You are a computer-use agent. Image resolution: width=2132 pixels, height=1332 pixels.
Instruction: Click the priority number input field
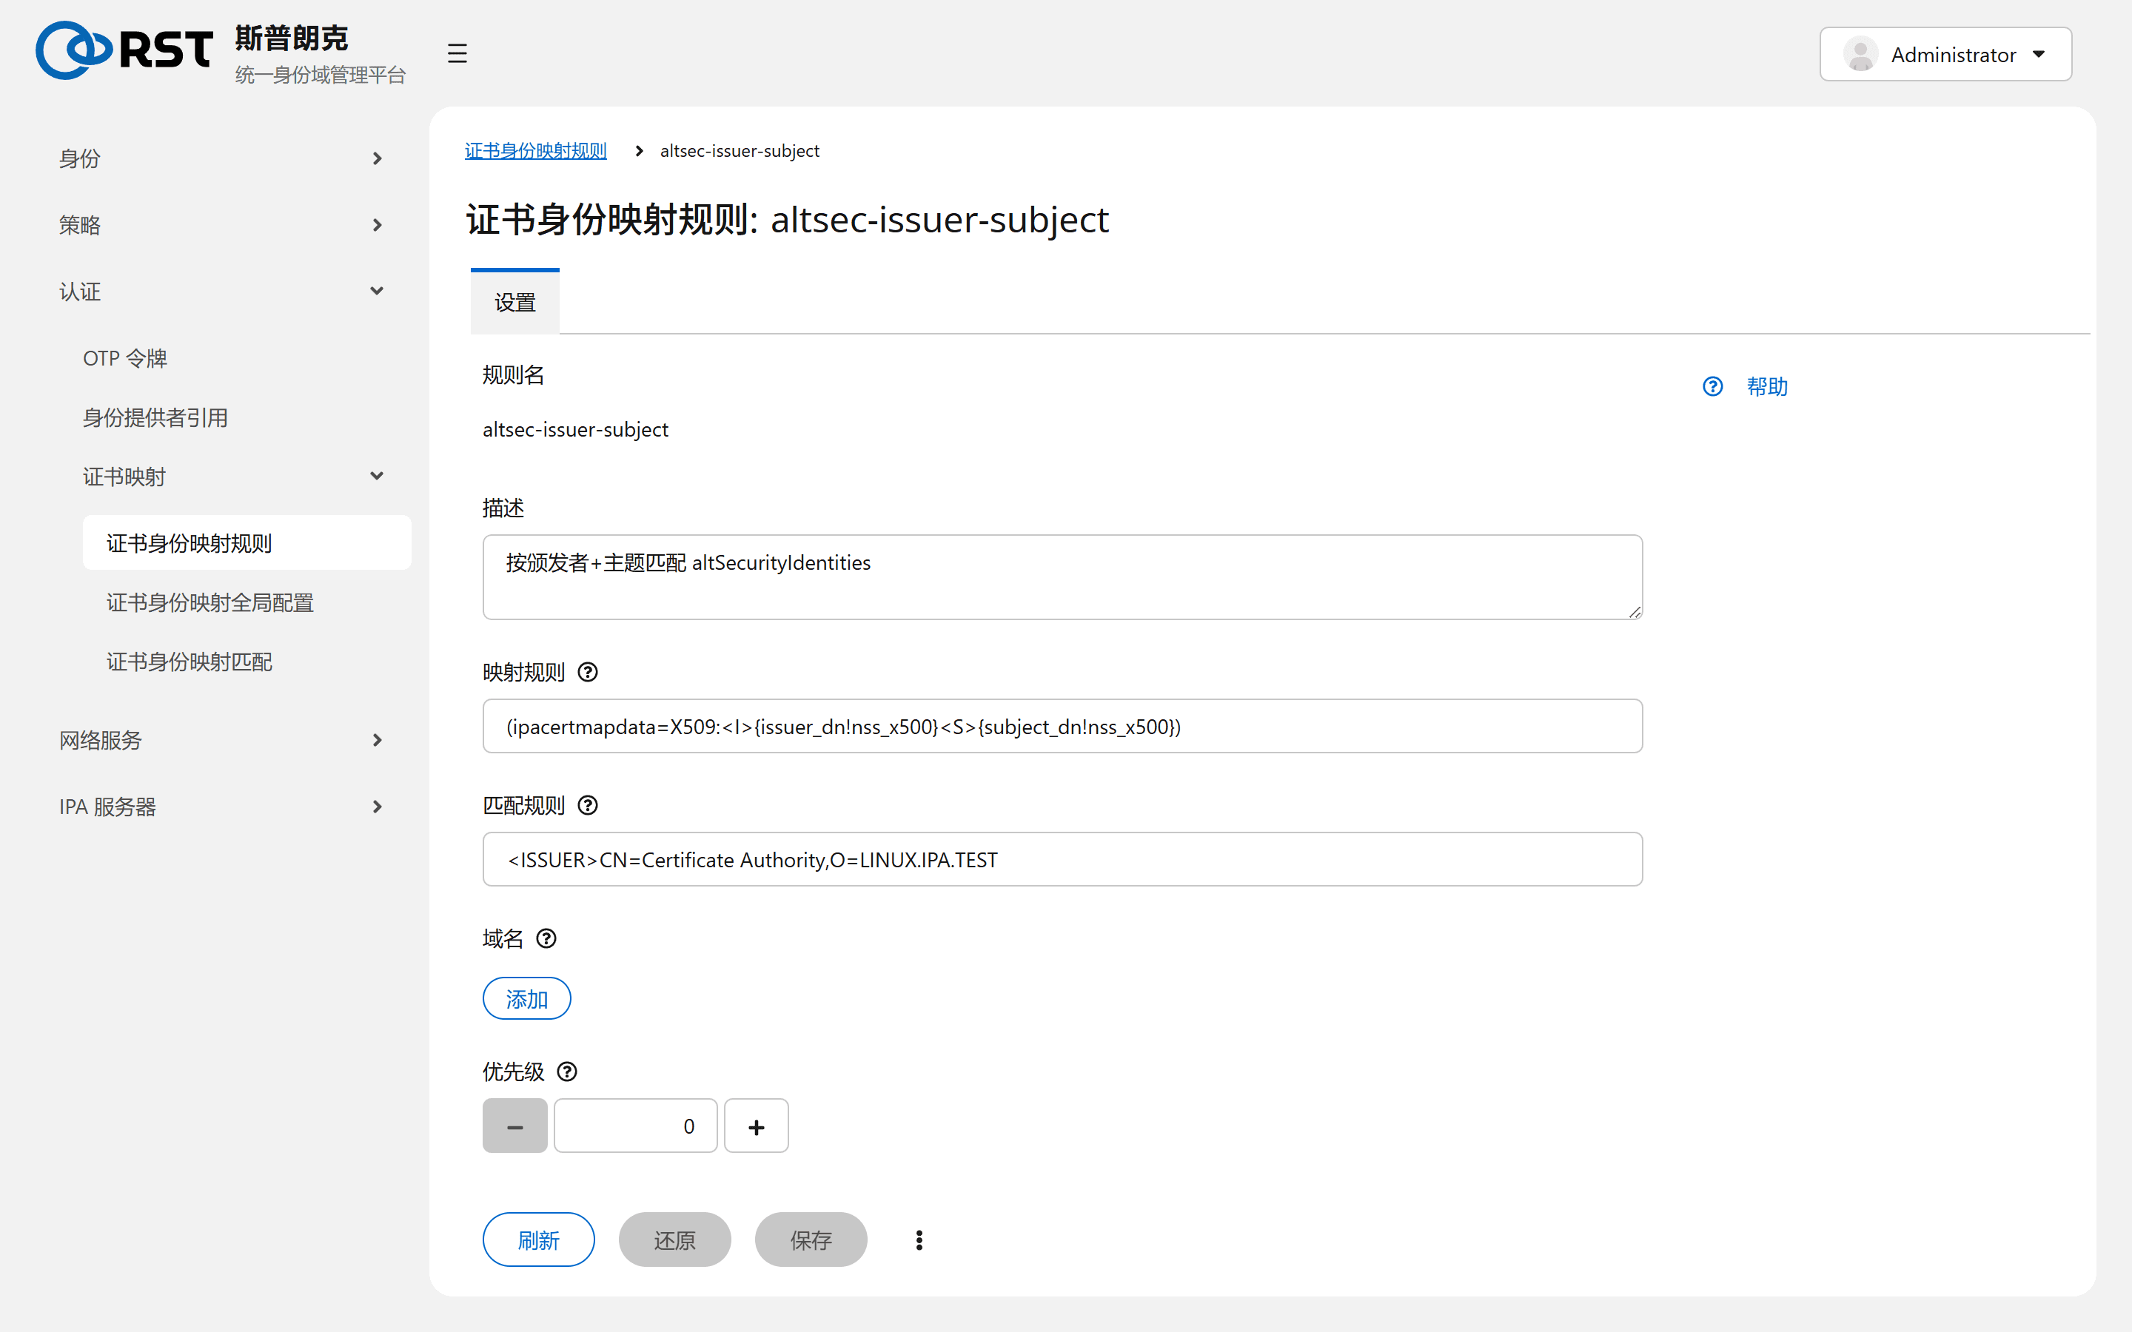click(635, 1126)
